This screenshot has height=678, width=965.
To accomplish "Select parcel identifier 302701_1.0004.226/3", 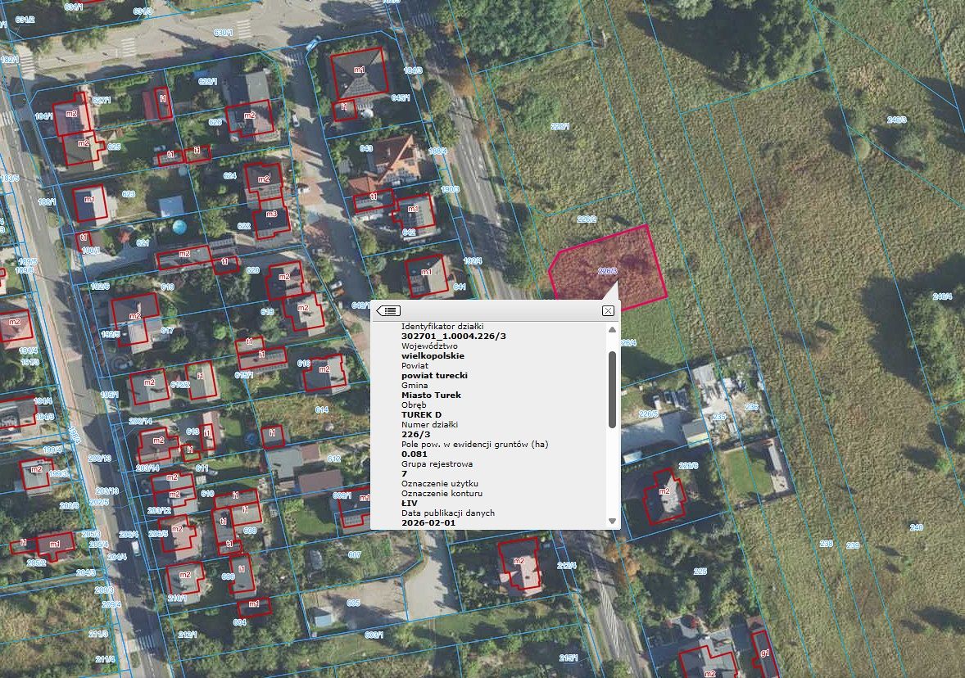I will coord(454,336).
